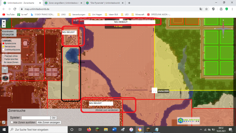Open the Minecraft bookmarks folder
236x133 pixels.
pos(138,15)
